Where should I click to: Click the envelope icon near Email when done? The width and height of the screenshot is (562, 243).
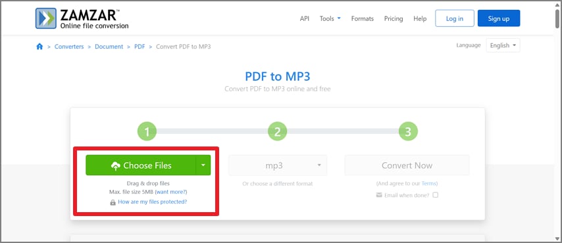379,195
